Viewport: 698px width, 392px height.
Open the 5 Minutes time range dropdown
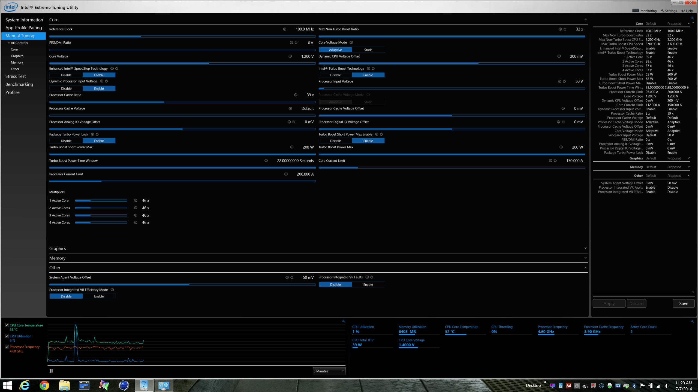pyautogui.click(x=329, y=371)
